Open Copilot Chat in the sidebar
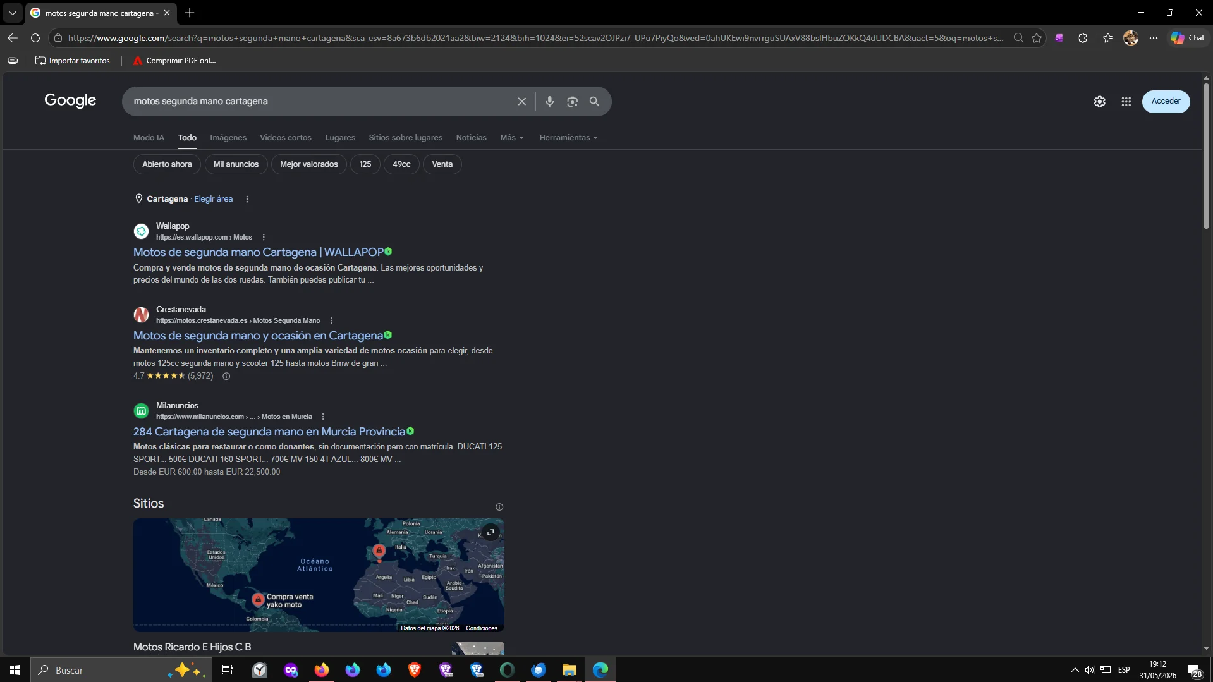The width and height of the screenshot is (1213, 682). [1188, 38]
